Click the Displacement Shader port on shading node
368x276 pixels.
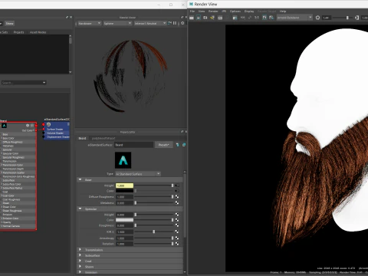(44, 137)
